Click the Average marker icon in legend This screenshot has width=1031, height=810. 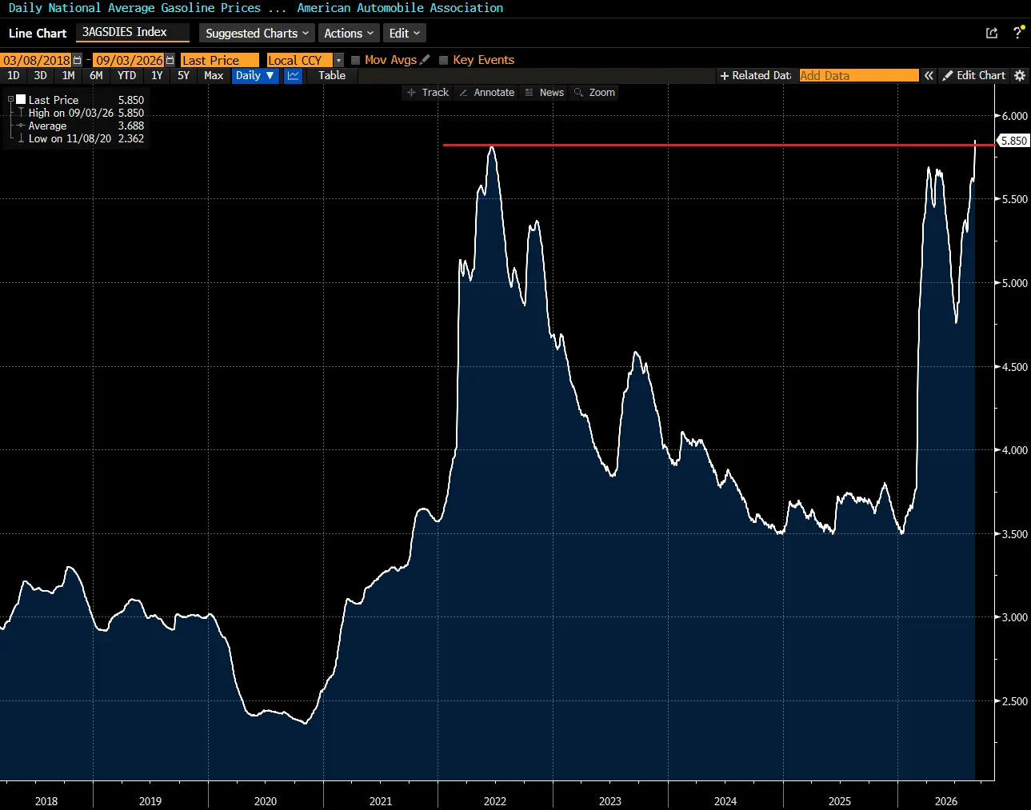pos(21,126)
